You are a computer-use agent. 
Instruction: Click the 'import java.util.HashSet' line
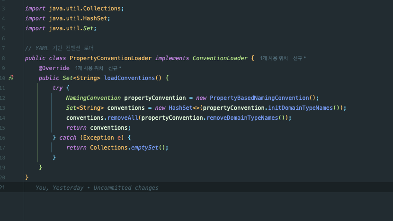click(x=67, y=18)
